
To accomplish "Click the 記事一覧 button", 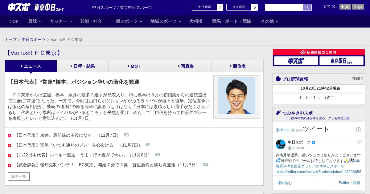I will coord(19,176).
